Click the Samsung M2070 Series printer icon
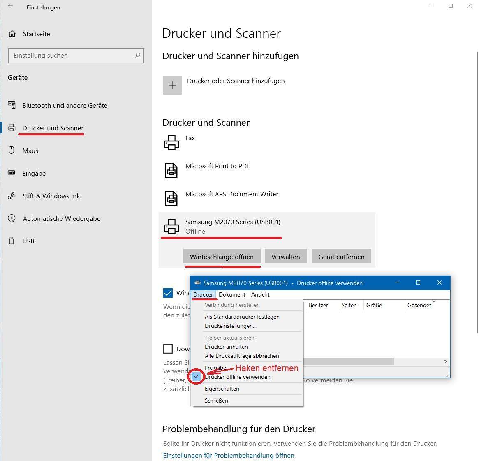479x461 pixels. coord(171,226)
